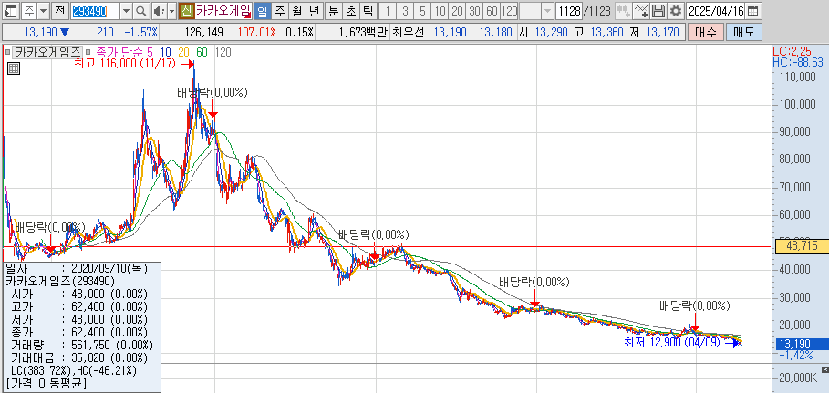Click the open price 13,290

tap(553, 32)
